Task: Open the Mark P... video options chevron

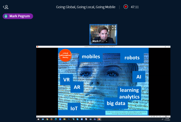Action: click(106, 41)
